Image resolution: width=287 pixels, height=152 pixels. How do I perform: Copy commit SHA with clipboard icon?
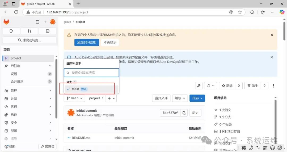tap(184, 113)
